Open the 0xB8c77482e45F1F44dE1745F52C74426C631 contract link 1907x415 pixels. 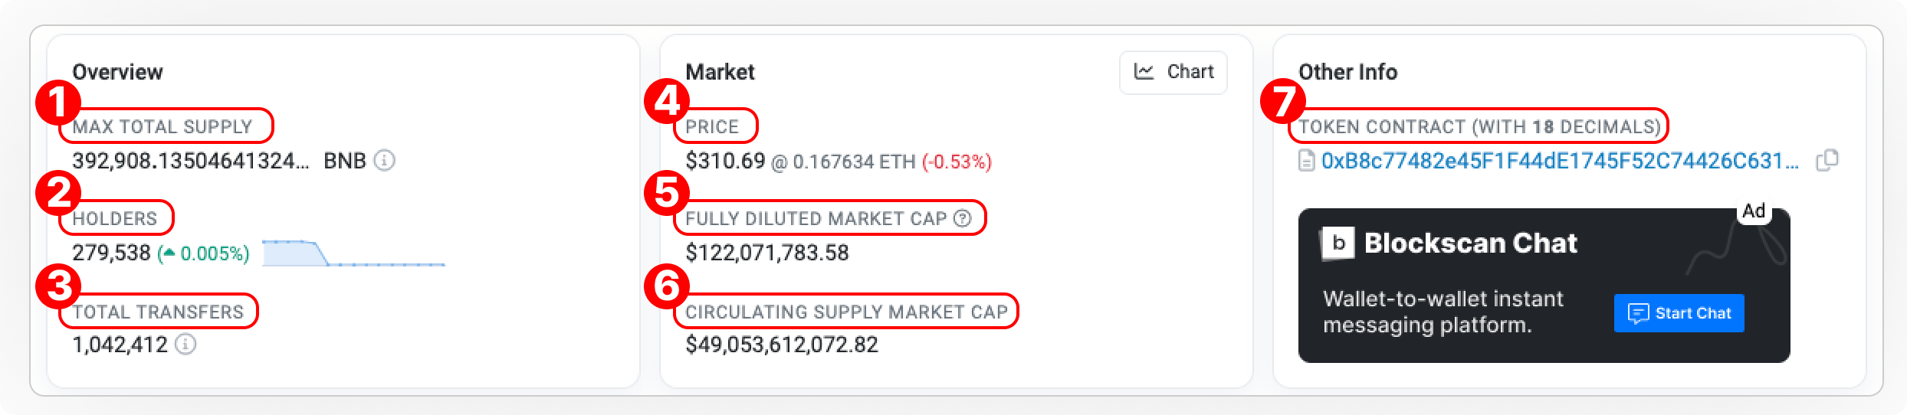tap(1559, 161)
